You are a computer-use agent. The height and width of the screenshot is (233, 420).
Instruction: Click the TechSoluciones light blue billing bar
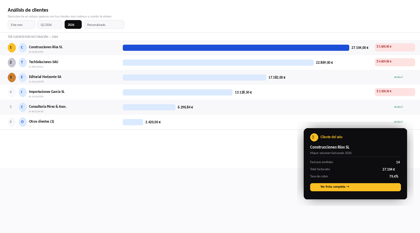[218, 63]
